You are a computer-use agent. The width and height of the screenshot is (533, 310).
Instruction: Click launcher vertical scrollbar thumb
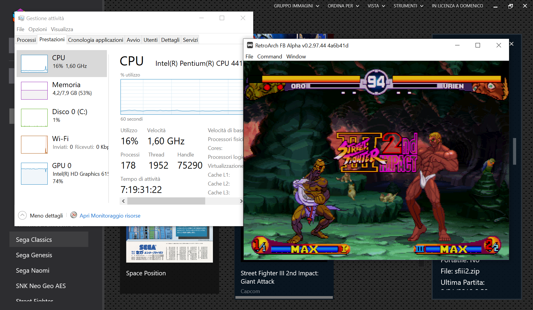(x=515, y=151)
